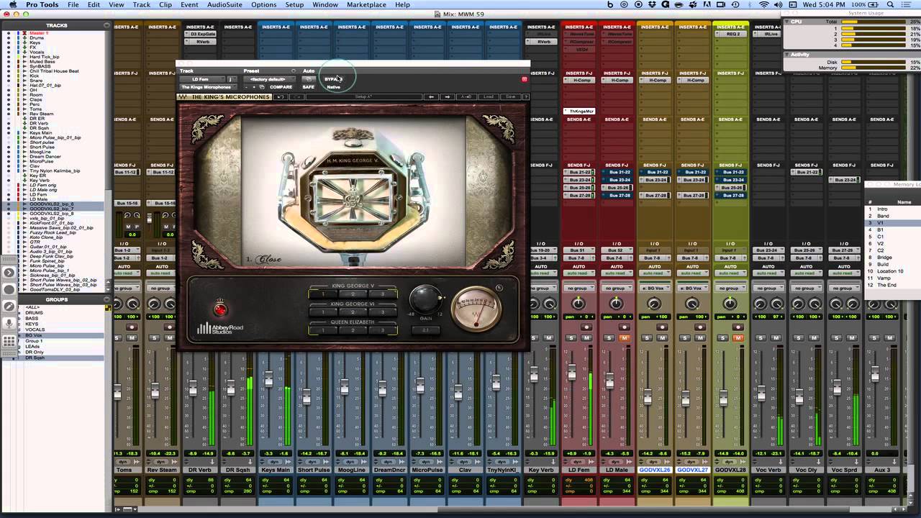The height and width of the screenshot is (518, 921).
Task: Select King George VI microphone 2
Action: pyautogui.click(x=353, y=312)
